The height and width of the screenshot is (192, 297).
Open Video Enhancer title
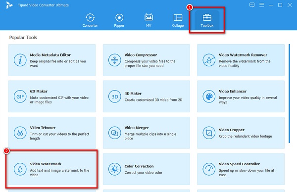tap(233, 91)
